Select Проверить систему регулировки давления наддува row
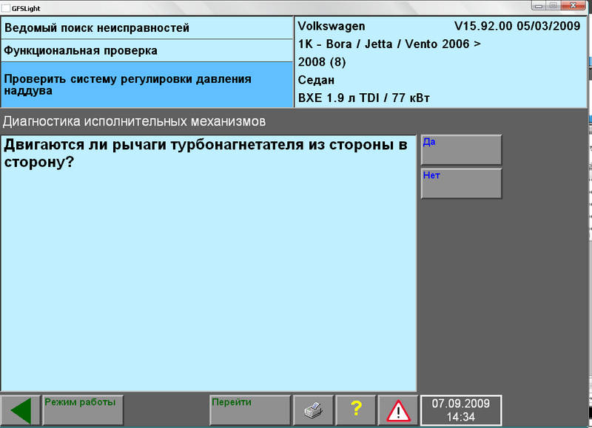 coord(147,85)
